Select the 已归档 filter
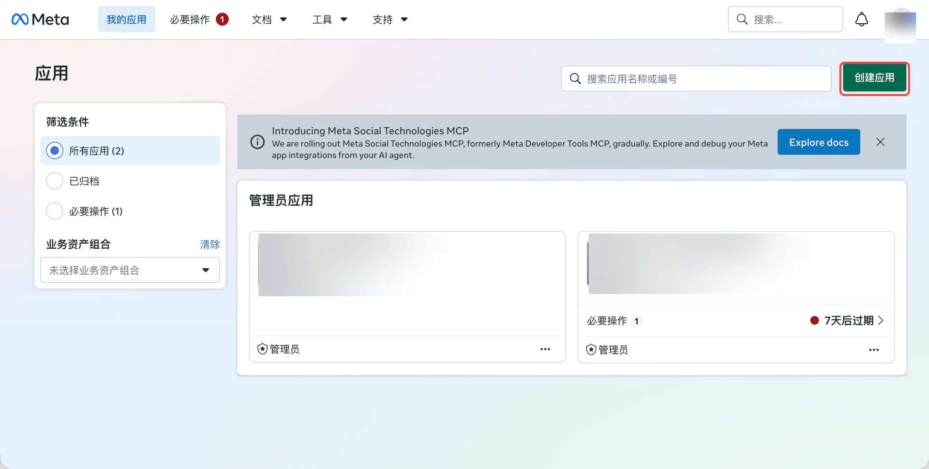Screen dimensions: 929x469 point(130,181)
